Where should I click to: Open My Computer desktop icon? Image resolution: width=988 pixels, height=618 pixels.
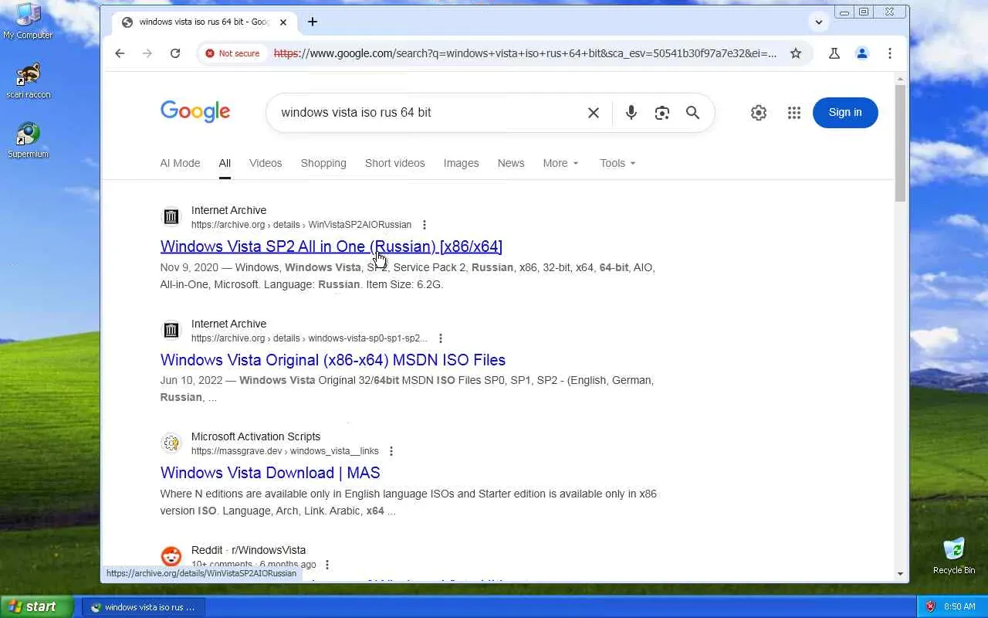tap(28, 22)
